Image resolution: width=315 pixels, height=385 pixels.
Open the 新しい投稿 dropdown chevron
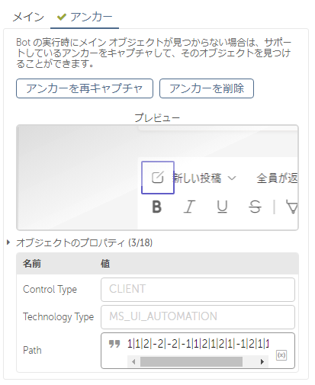click(x=232, y=178)
